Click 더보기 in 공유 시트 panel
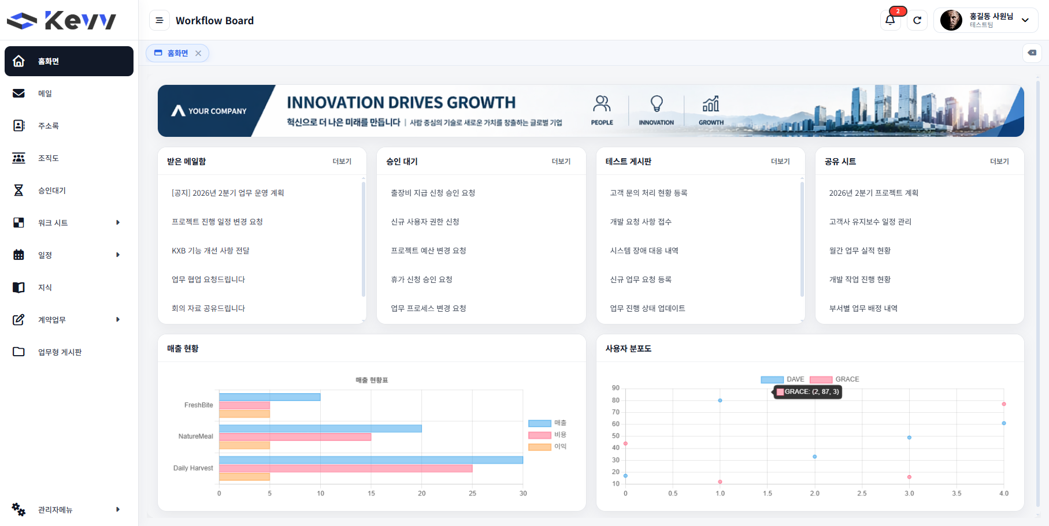This screenshot has height=526, width=1049. pos(999,162)
